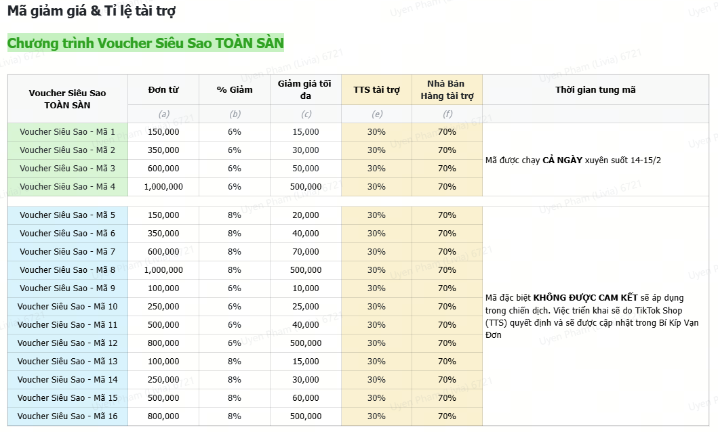Click the "Voucher Siêu Sao - Mã 5" cell
The width and height of the screenshot is (718, 432).
click(x=68, y=215)
